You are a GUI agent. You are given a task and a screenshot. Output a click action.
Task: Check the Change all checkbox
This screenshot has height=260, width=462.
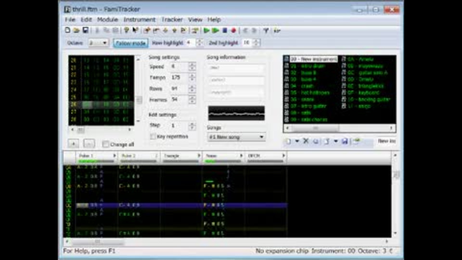105,144
